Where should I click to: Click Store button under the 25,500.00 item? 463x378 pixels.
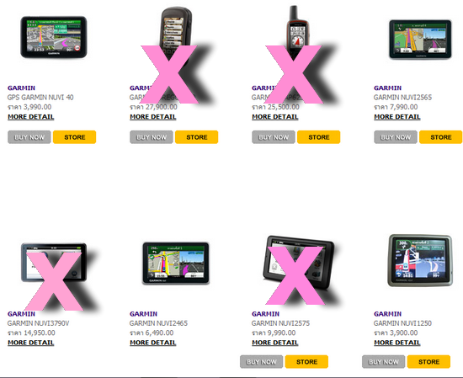tap(318, 137)
